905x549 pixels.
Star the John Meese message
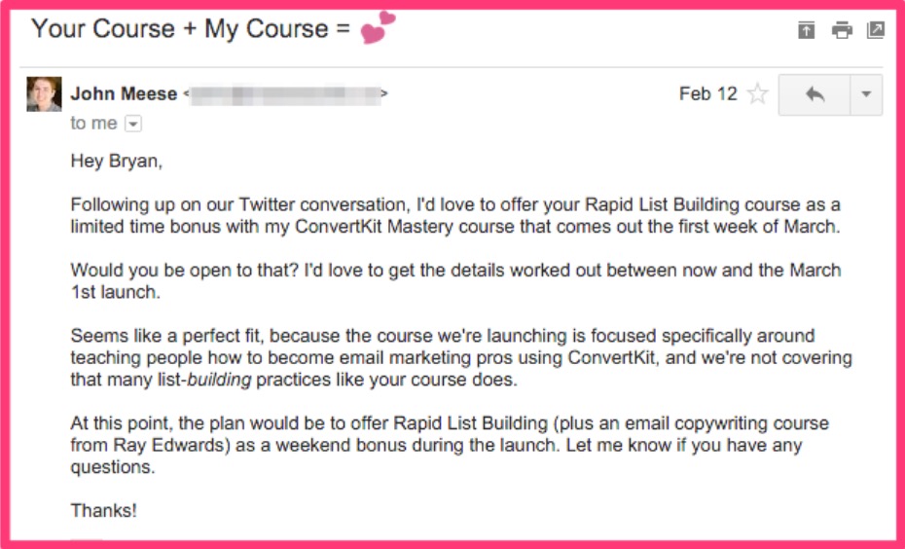click(x=757, y=93)
